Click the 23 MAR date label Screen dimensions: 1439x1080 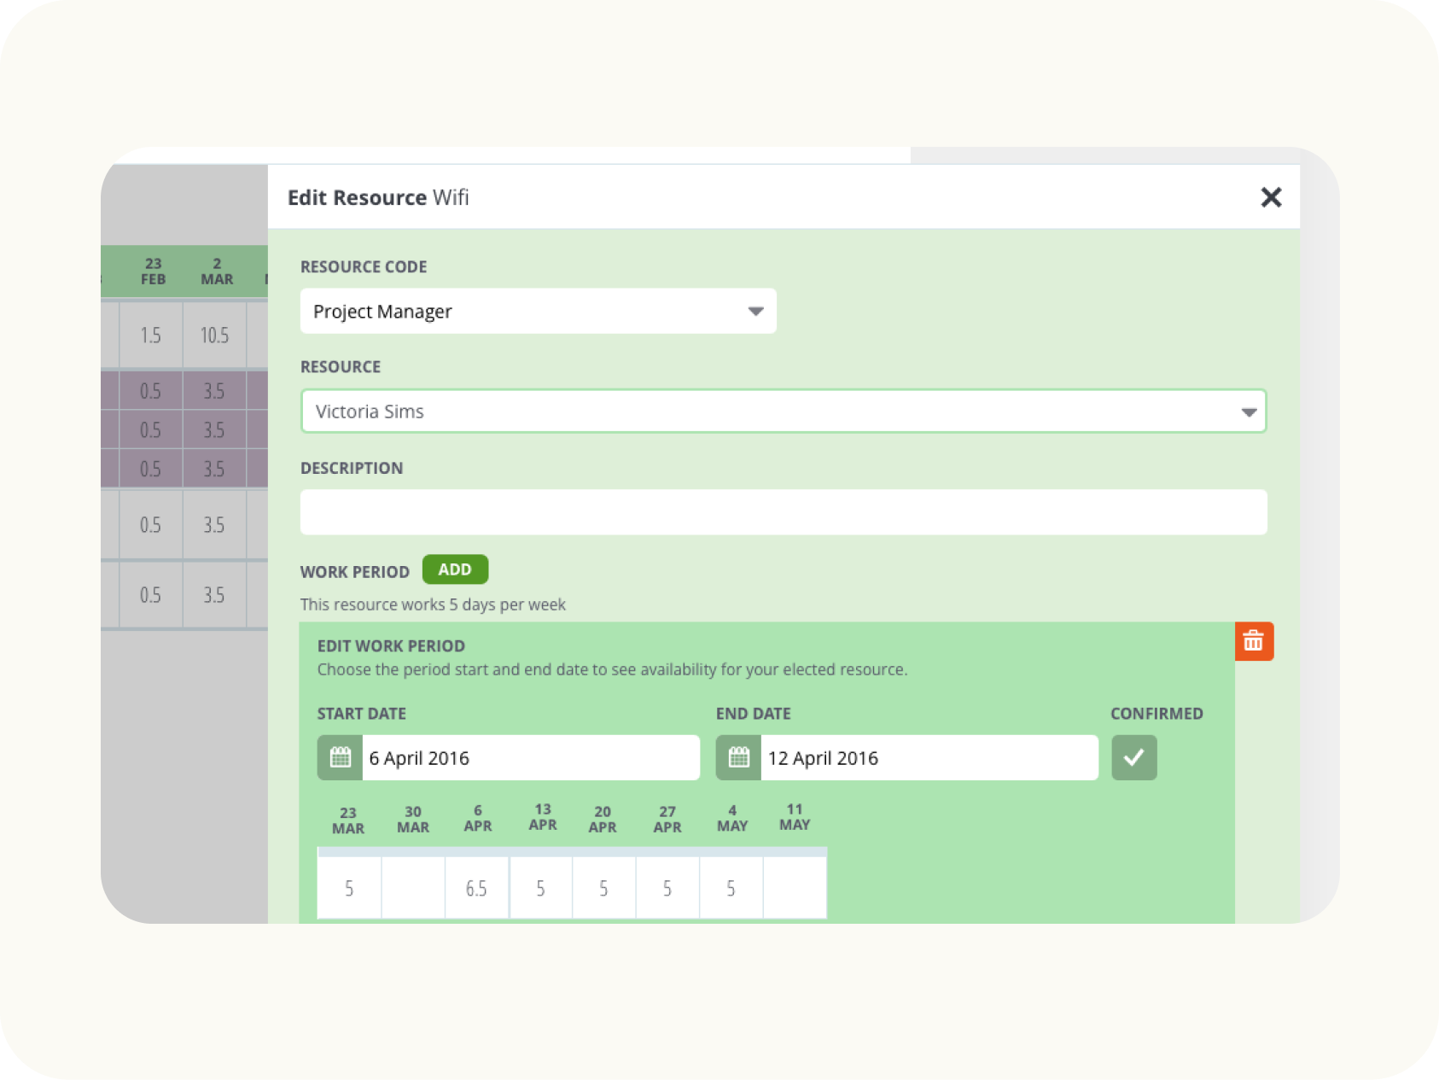(348, 820)
